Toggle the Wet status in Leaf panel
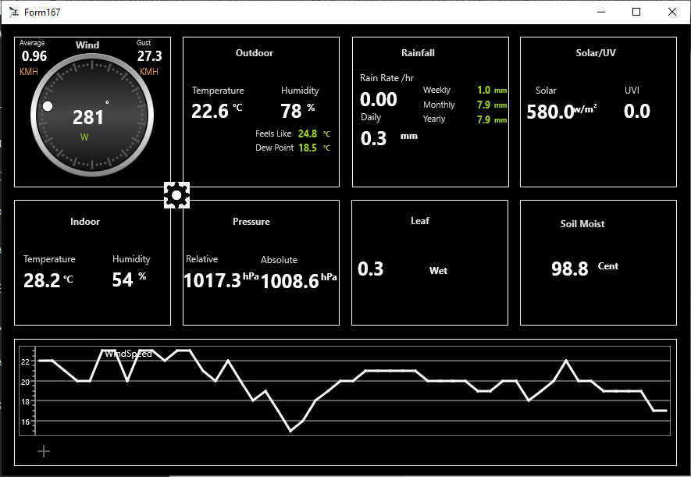 [x=438, y=271]
